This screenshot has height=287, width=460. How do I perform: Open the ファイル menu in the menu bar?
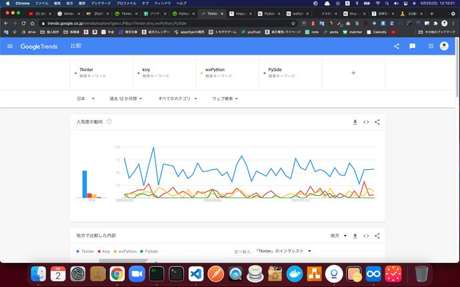tap(41, 3)
